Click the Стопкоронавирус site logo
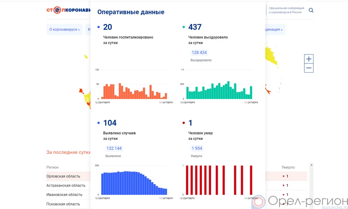 (x=68, y=10)
